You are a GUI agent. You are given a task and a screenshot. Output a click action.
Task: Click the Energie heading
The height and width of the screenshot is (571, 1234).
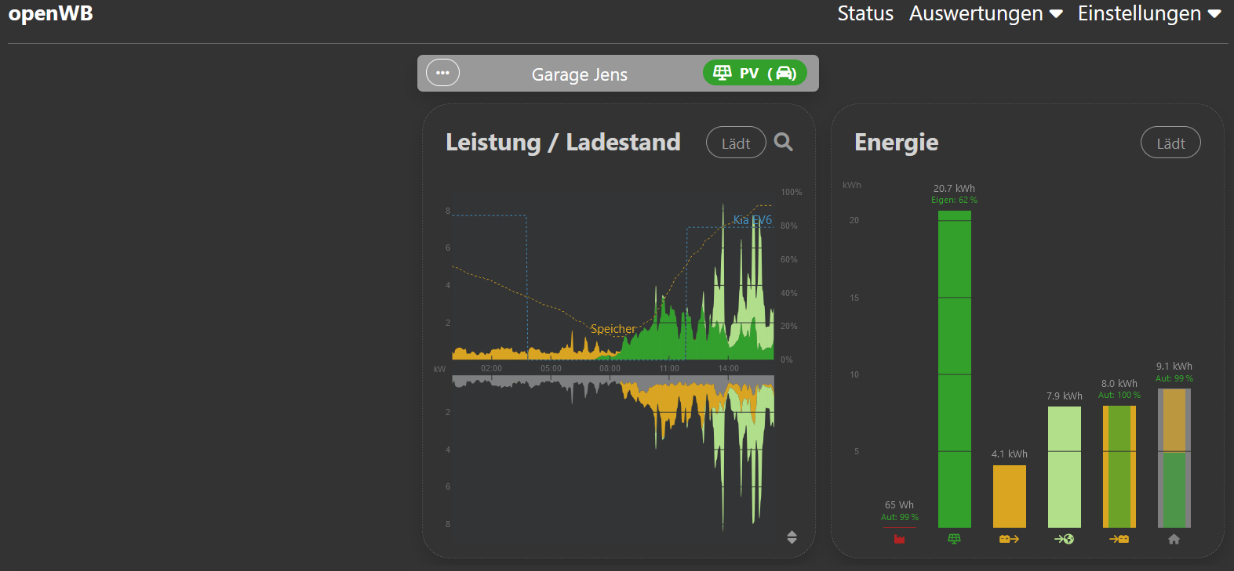click(x=896, y=142)
